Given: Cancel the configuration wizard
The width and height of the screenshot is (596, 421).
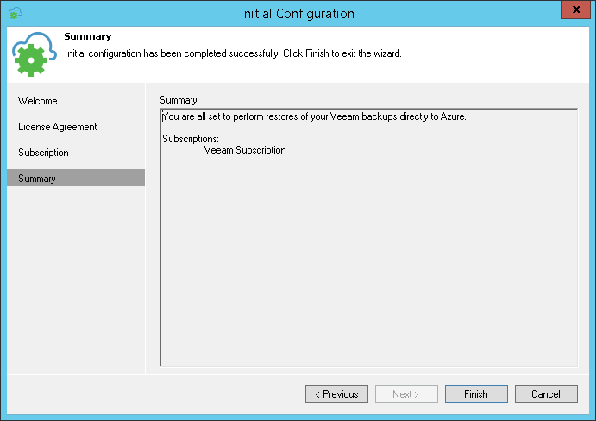Looking at the screenshot, I should click(546, 394).
